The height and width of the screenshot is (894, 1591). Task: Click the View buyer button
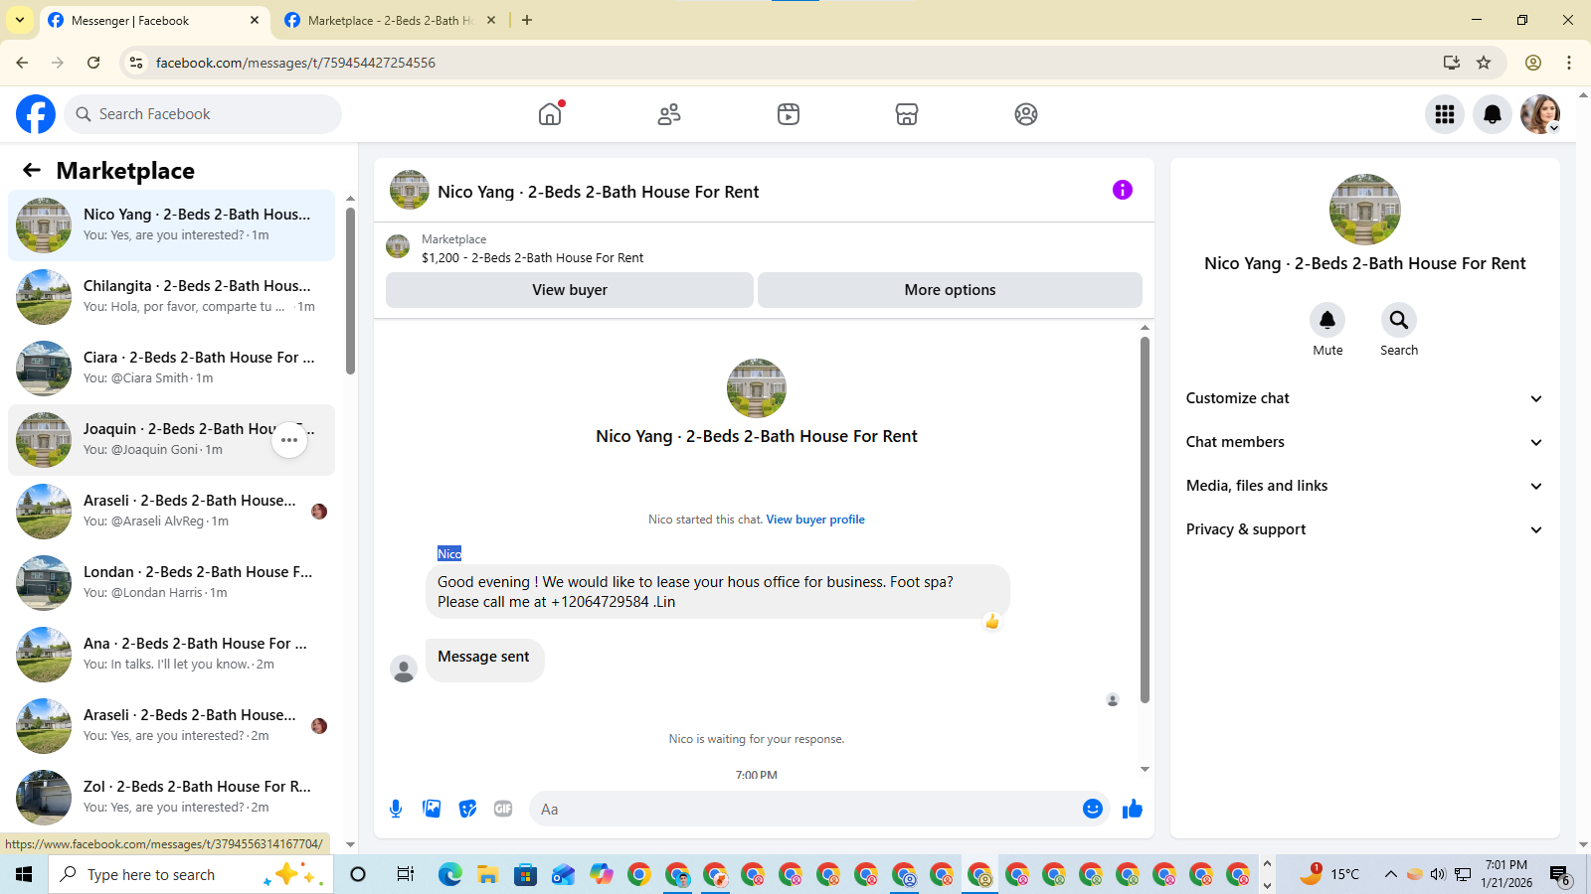(x=570, y=290)
